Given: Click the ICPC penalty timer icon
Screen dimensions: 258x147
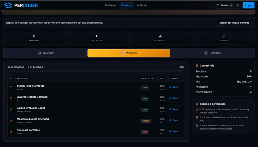Looking at the screenshot, I should click(197, 110).
